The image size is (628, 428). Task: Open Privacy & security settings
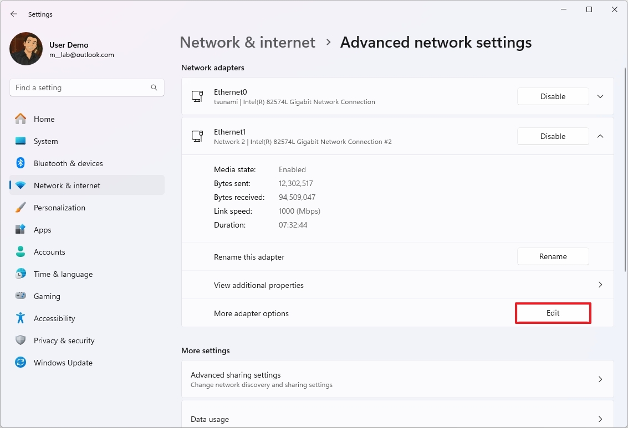coord(65,341)
